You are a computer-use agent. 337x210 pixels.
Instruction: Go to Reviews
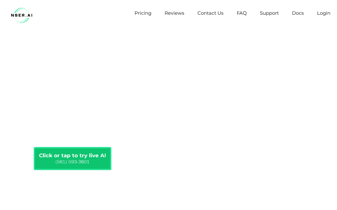(174, 13)
